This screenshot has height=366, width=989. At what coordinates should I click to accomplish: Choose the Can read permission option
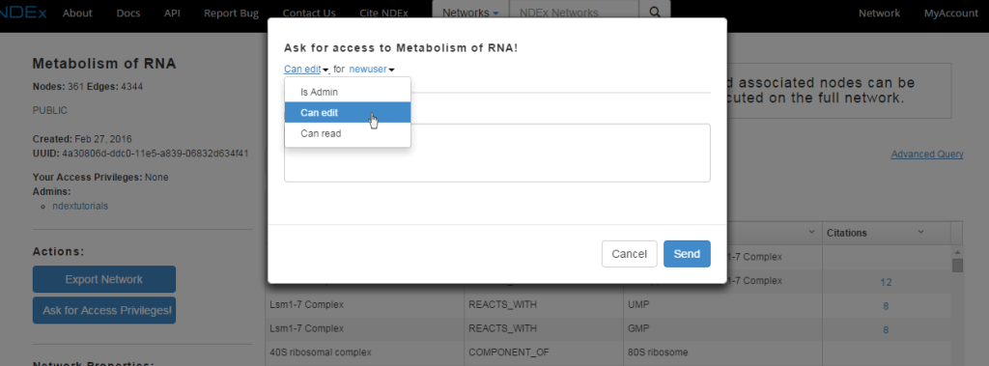(x=348, y=134)
